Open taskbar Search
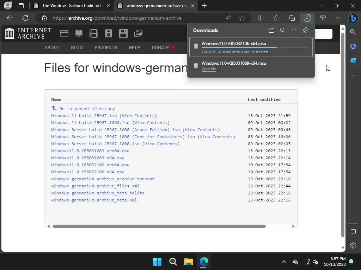The image size is (361, 270). (x=173, y=262)
